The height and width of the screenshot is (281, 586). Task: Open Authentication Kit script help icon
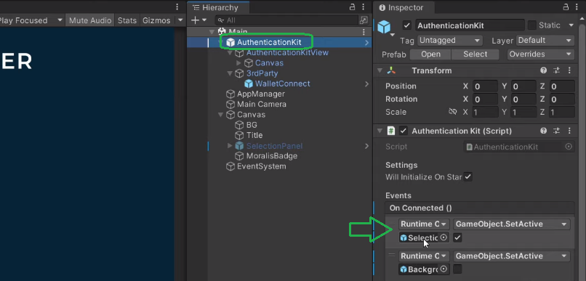tap(543, 131)
